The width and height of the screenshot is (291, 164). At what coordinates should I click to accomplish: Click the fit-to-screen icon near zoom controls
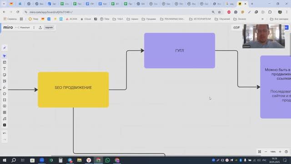point(260,152)
